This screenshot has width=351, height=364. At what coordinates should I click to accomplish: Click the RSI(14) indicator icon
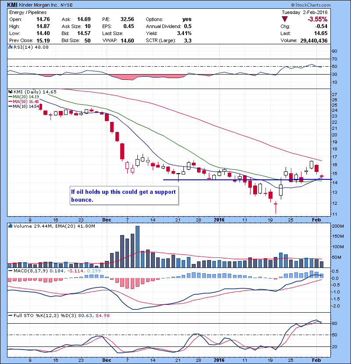[x=10, y=47]
